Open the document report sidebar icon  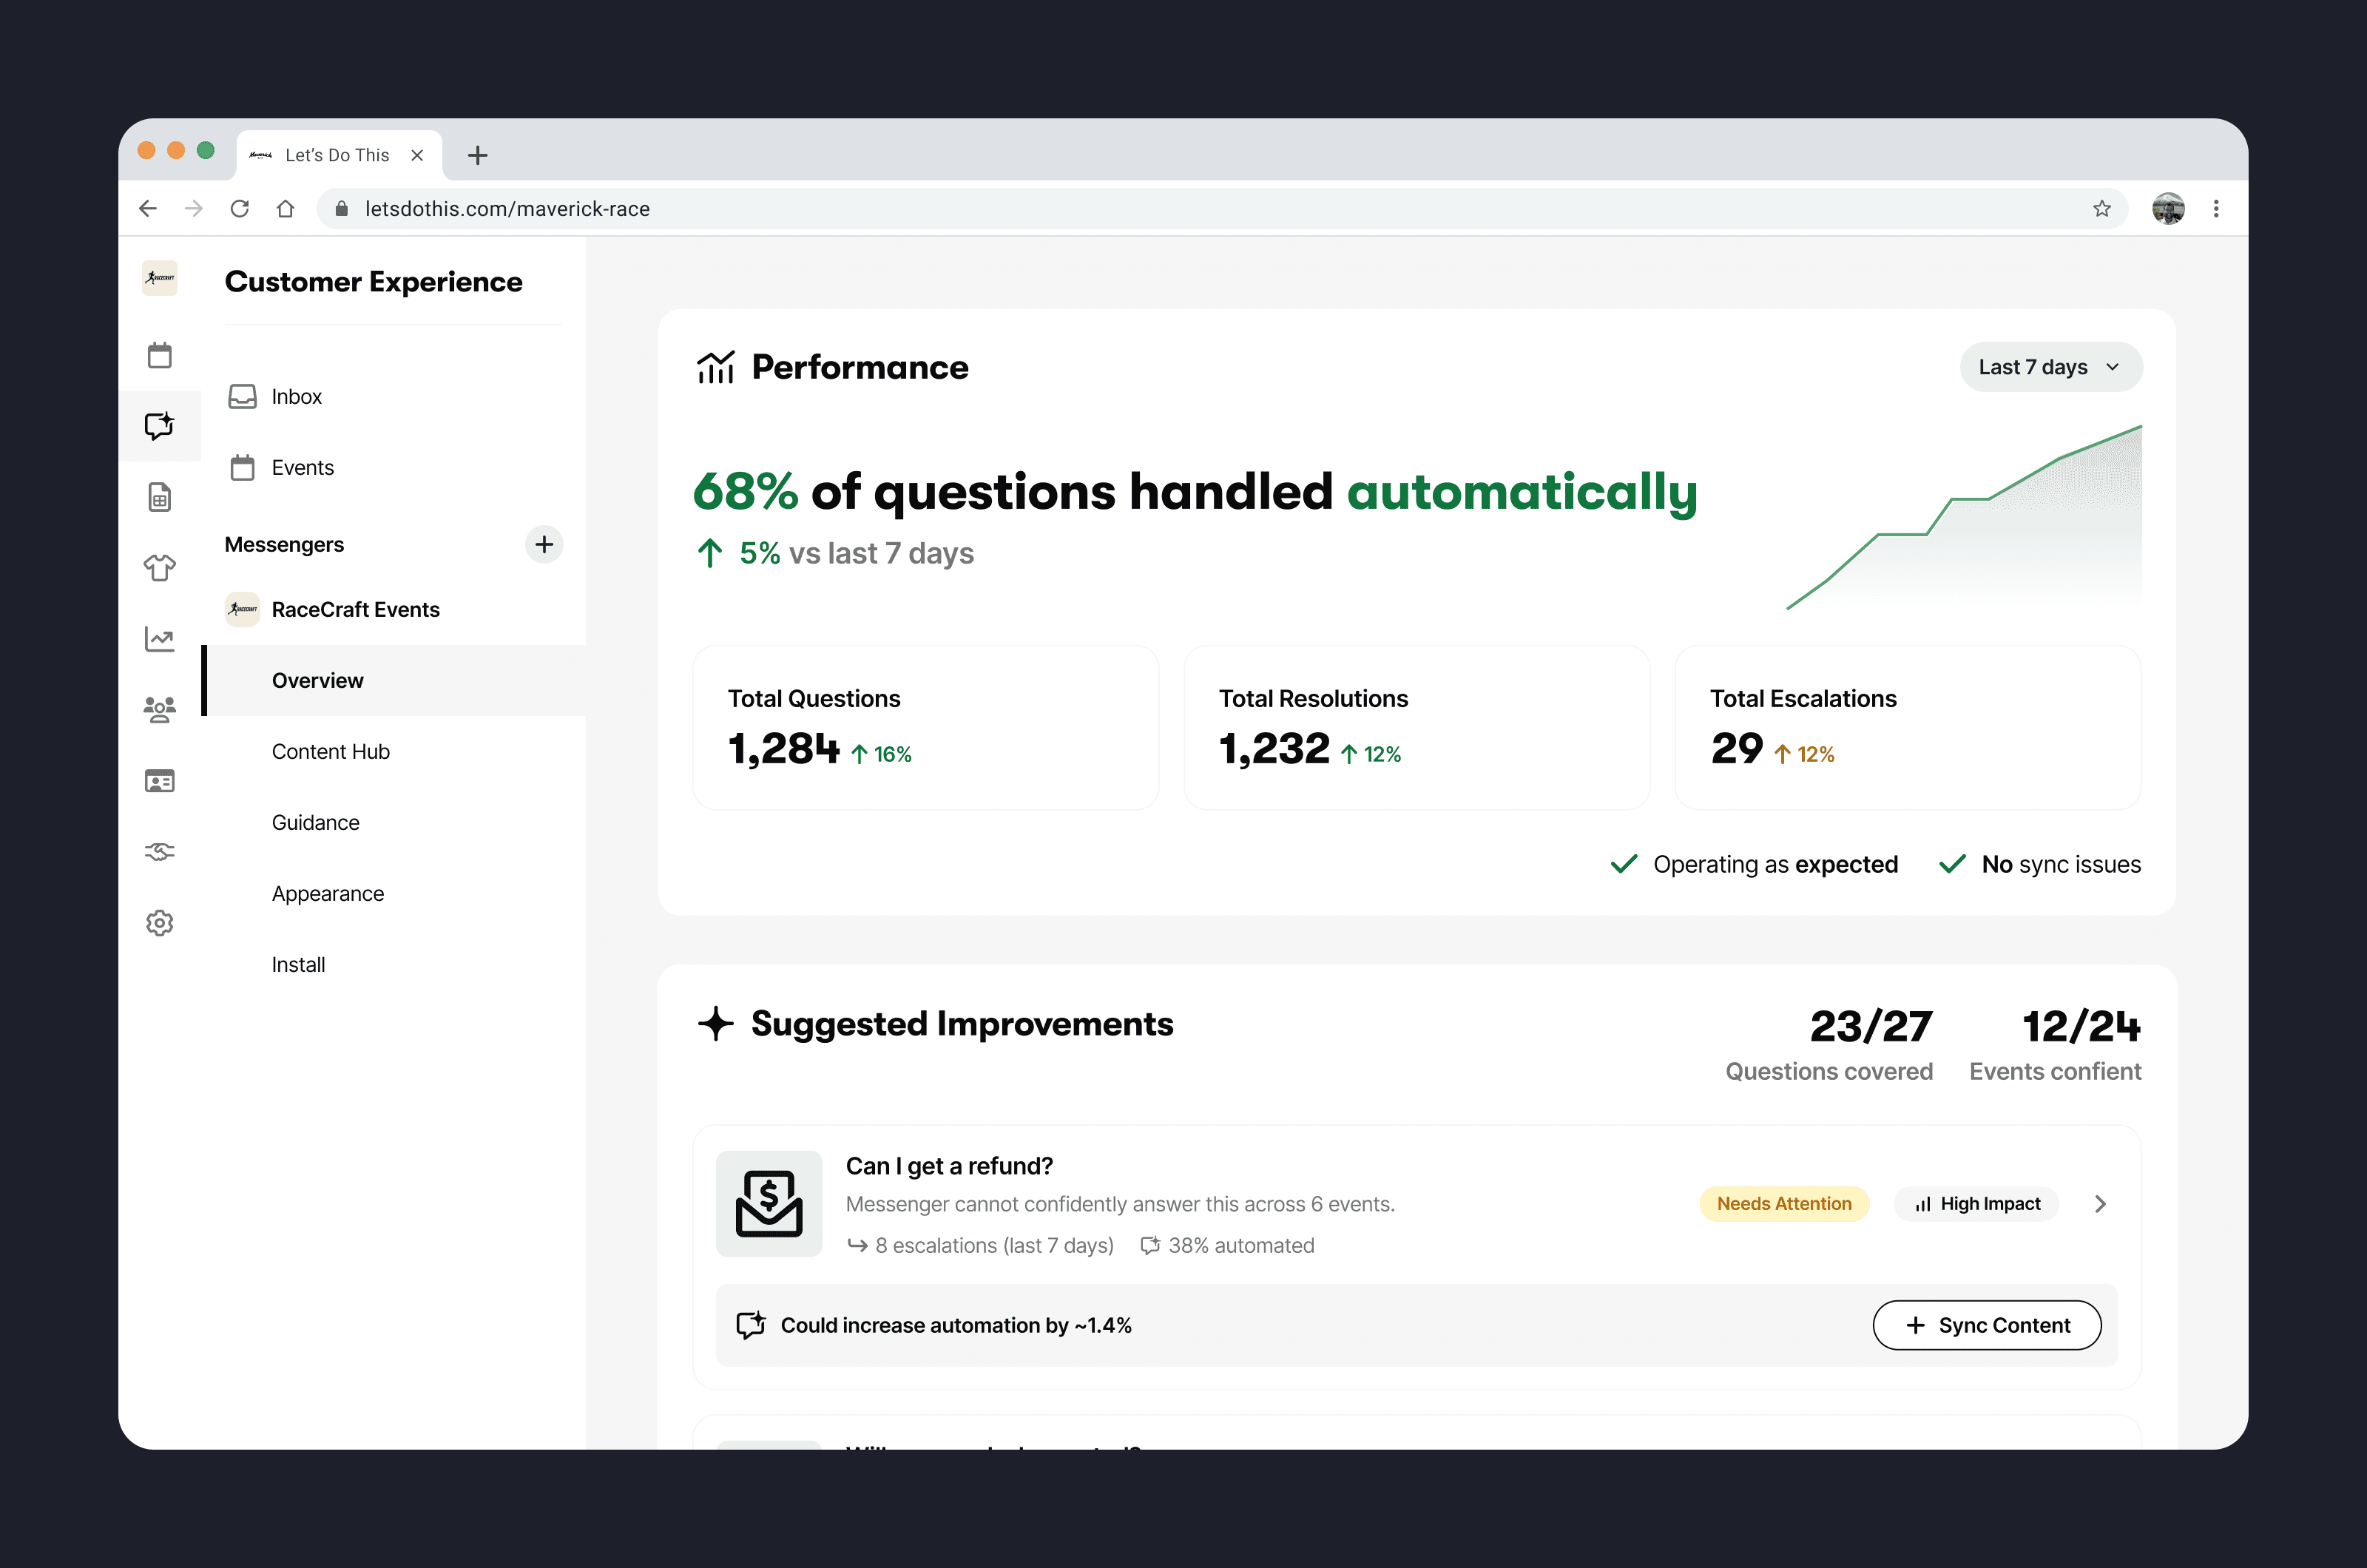tap(160, 497)
